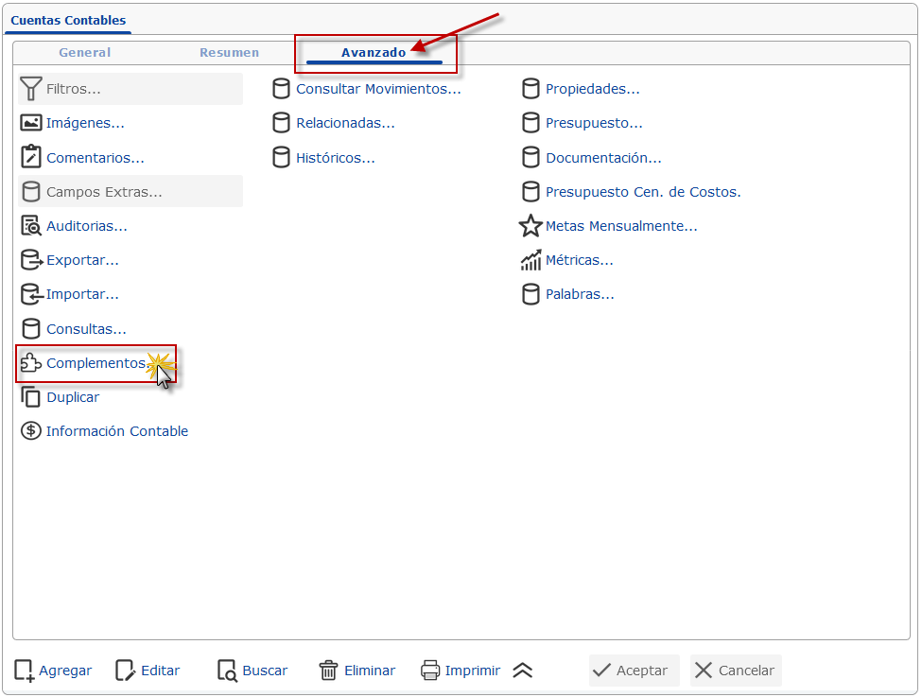Click the Complementos puzzle piece icon

[31, 363]
